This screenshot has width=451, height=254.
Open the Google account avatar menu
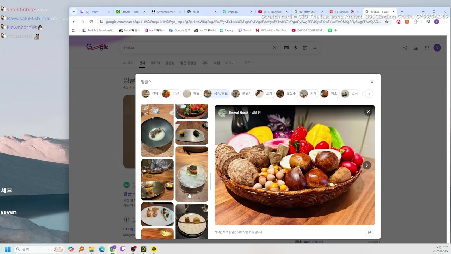(437, 48)
